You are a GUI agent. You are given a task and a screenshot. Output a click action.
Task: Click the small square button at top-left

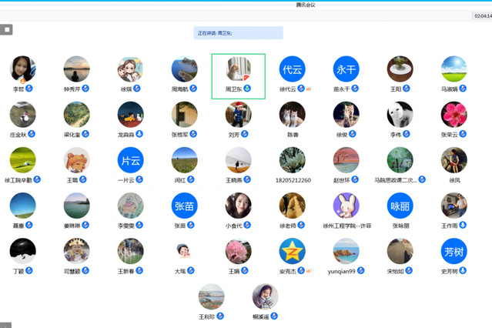point(6,30)
